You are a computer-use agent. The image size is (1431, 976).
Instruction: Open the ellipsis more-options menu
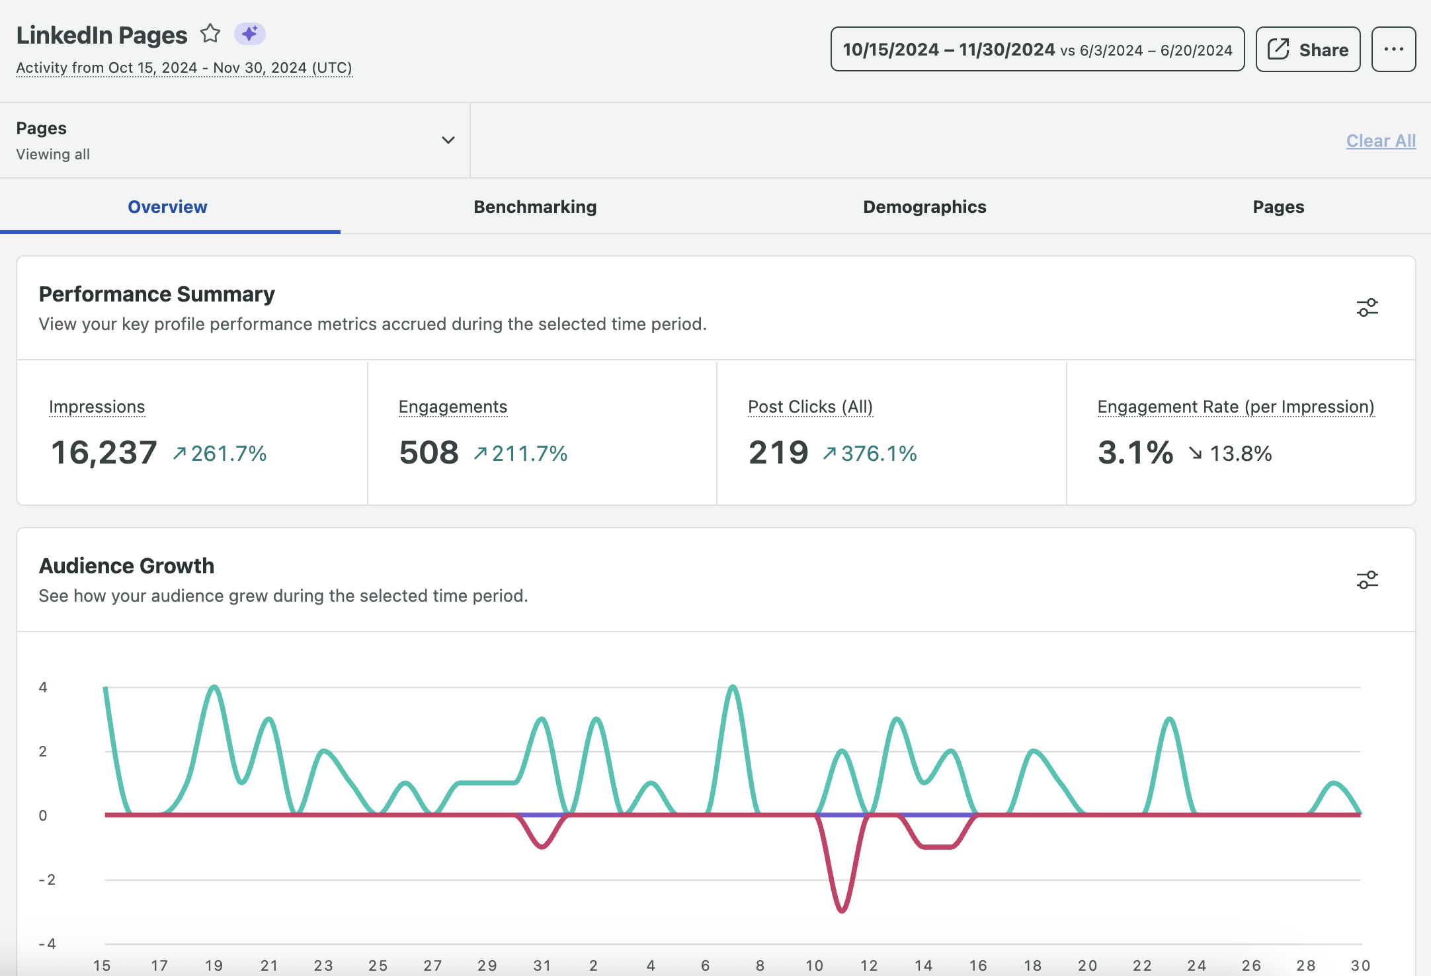pyautogui.click(x=1394, y=48)
